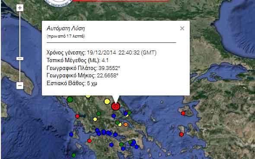Click the green marker at the map's bottom edge
Viewport: 255px width, 159px height.
74,155
